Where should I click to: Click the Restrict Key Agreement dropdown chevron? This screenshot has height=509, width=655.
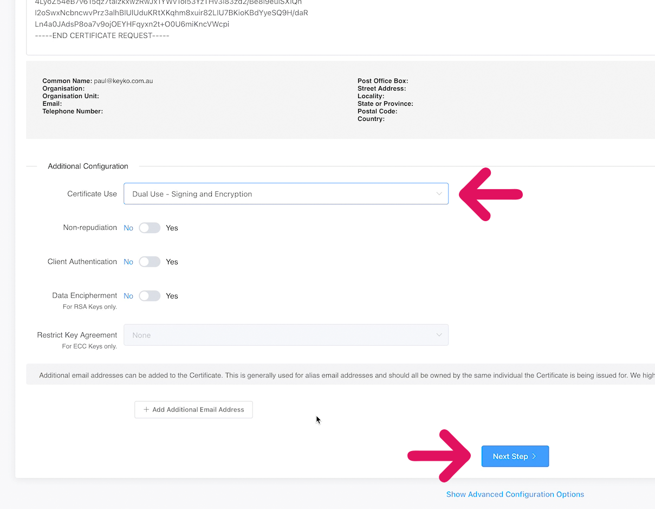click(439, 335)
